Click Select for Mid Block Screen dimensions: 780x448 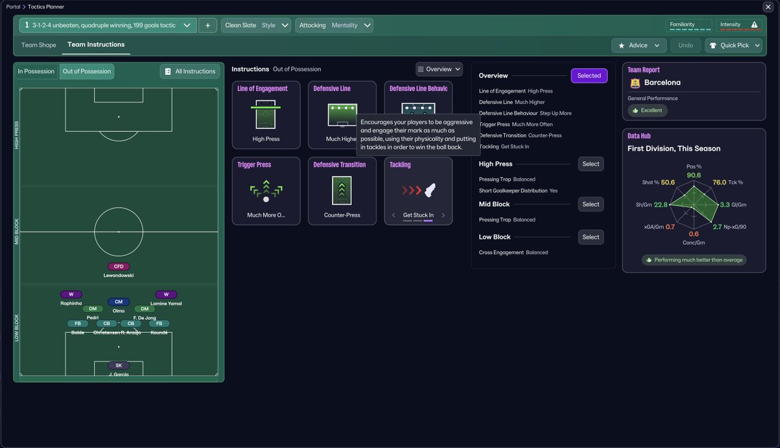point(591,204)
